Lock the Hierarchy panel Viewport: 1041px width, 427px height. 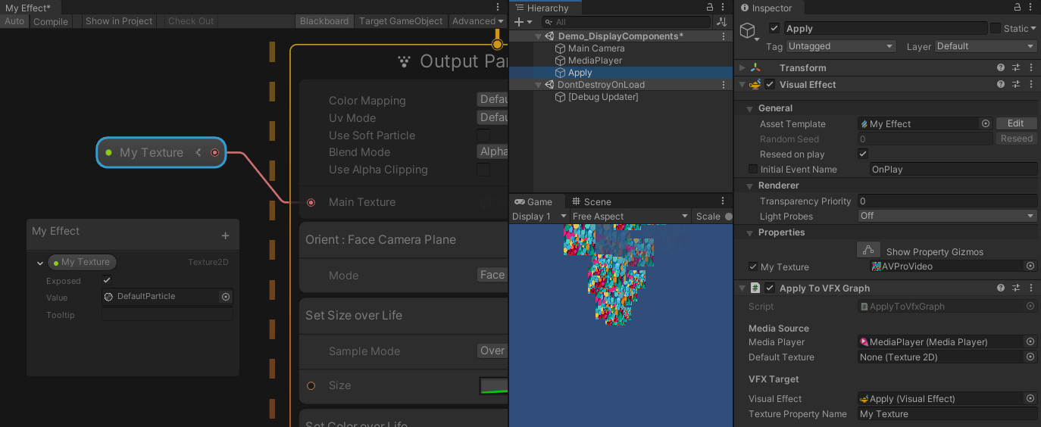710,8
